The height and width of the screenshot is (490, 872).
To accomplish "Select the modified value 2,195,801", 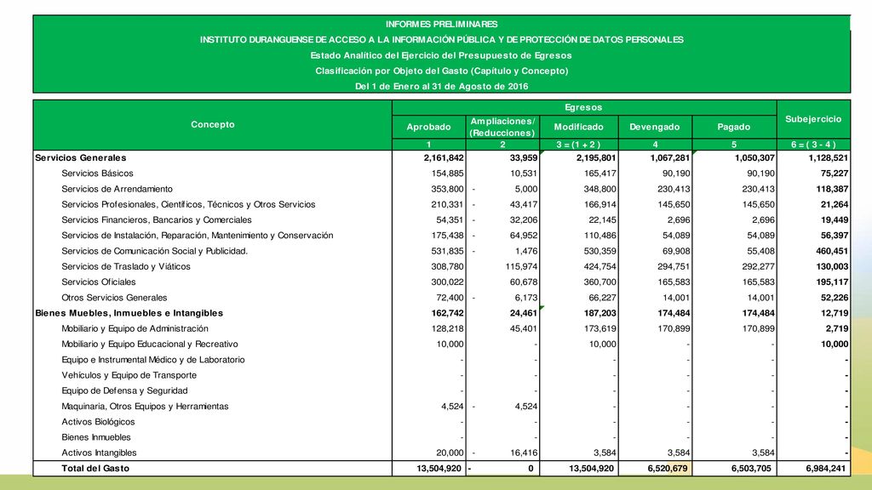I will 595,157.
